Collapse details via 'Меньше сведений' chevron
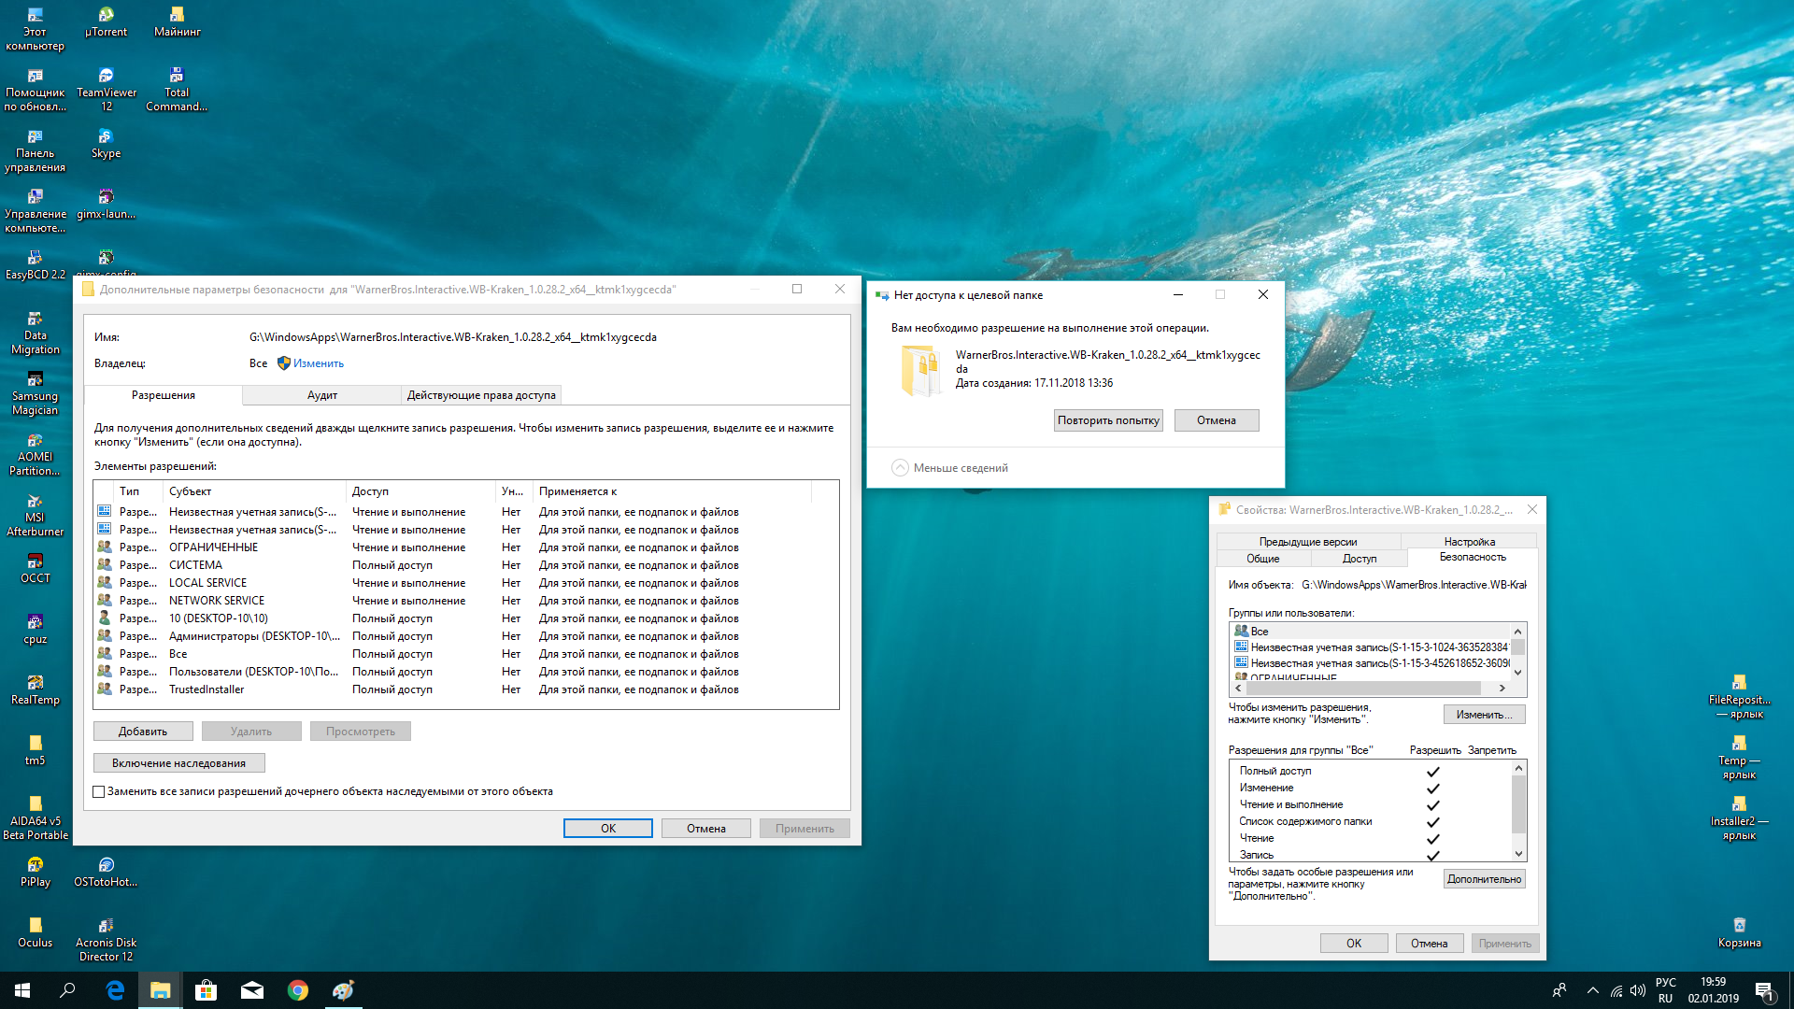The width and height of the screenshot is (1794, 1009). click(900, 468)
